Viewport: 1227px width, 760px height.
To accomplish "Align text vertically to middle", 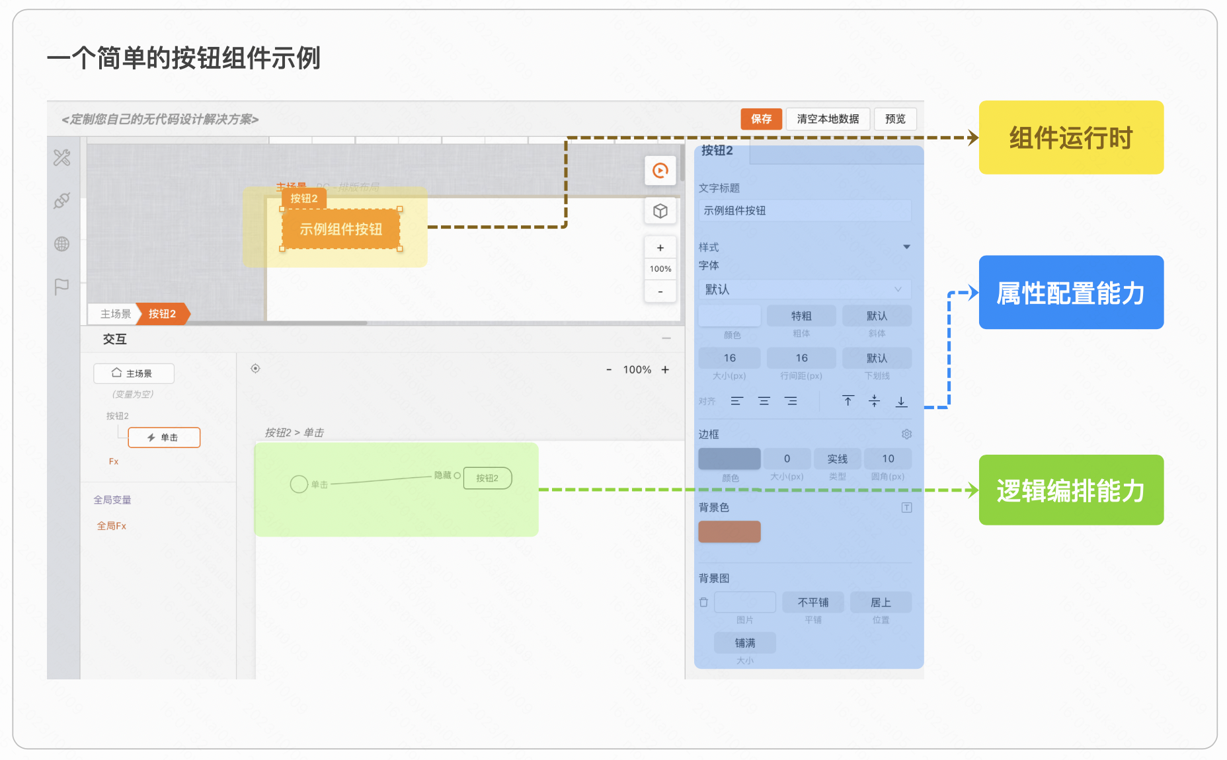I will coord(874,400).
